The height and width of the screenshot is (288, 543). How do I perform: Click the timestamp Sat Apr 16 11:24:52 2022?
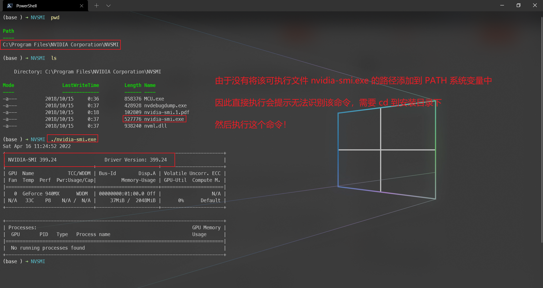[37, 146]
